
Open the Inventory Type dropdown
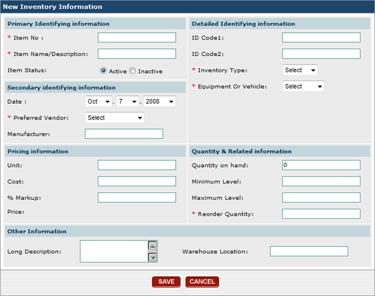(300, 70)
